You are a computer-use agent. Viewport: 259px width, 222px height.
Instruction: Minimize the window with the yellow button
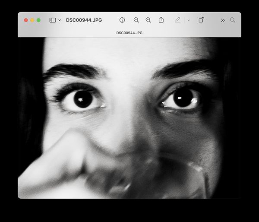[32, 20]
